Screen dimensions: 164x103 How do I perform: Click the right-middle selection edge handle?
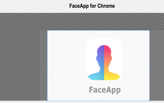(149, 65)
